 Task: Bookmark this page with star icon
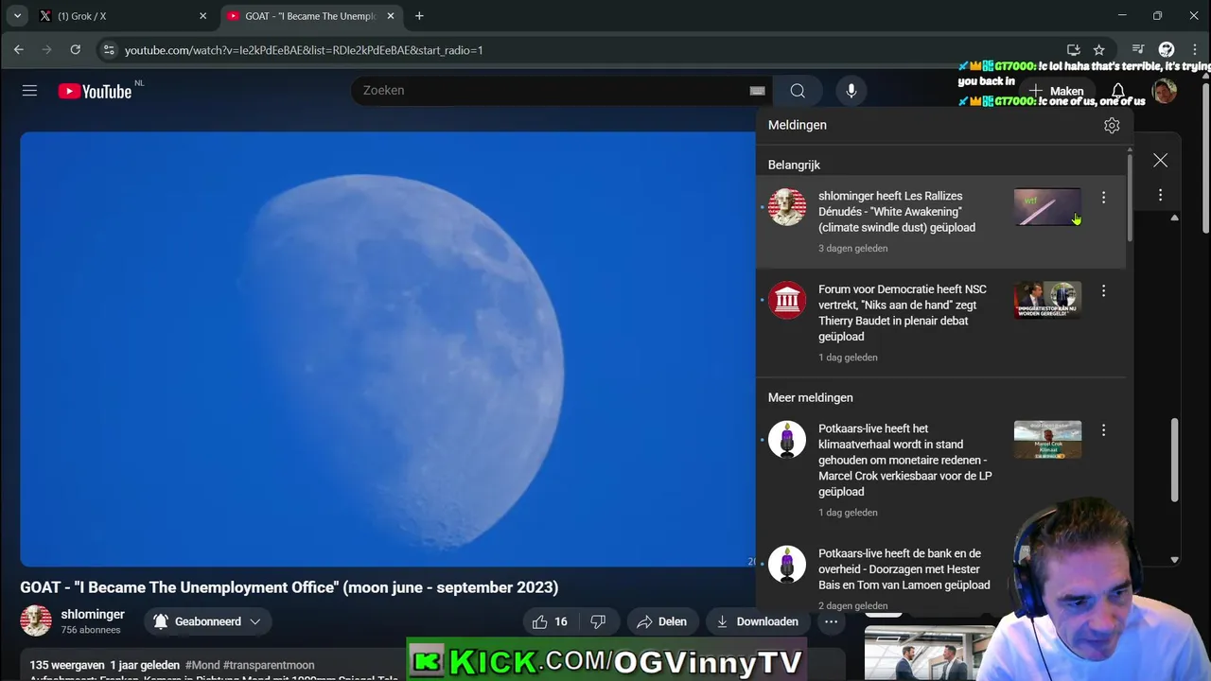tap(1098, 49)
